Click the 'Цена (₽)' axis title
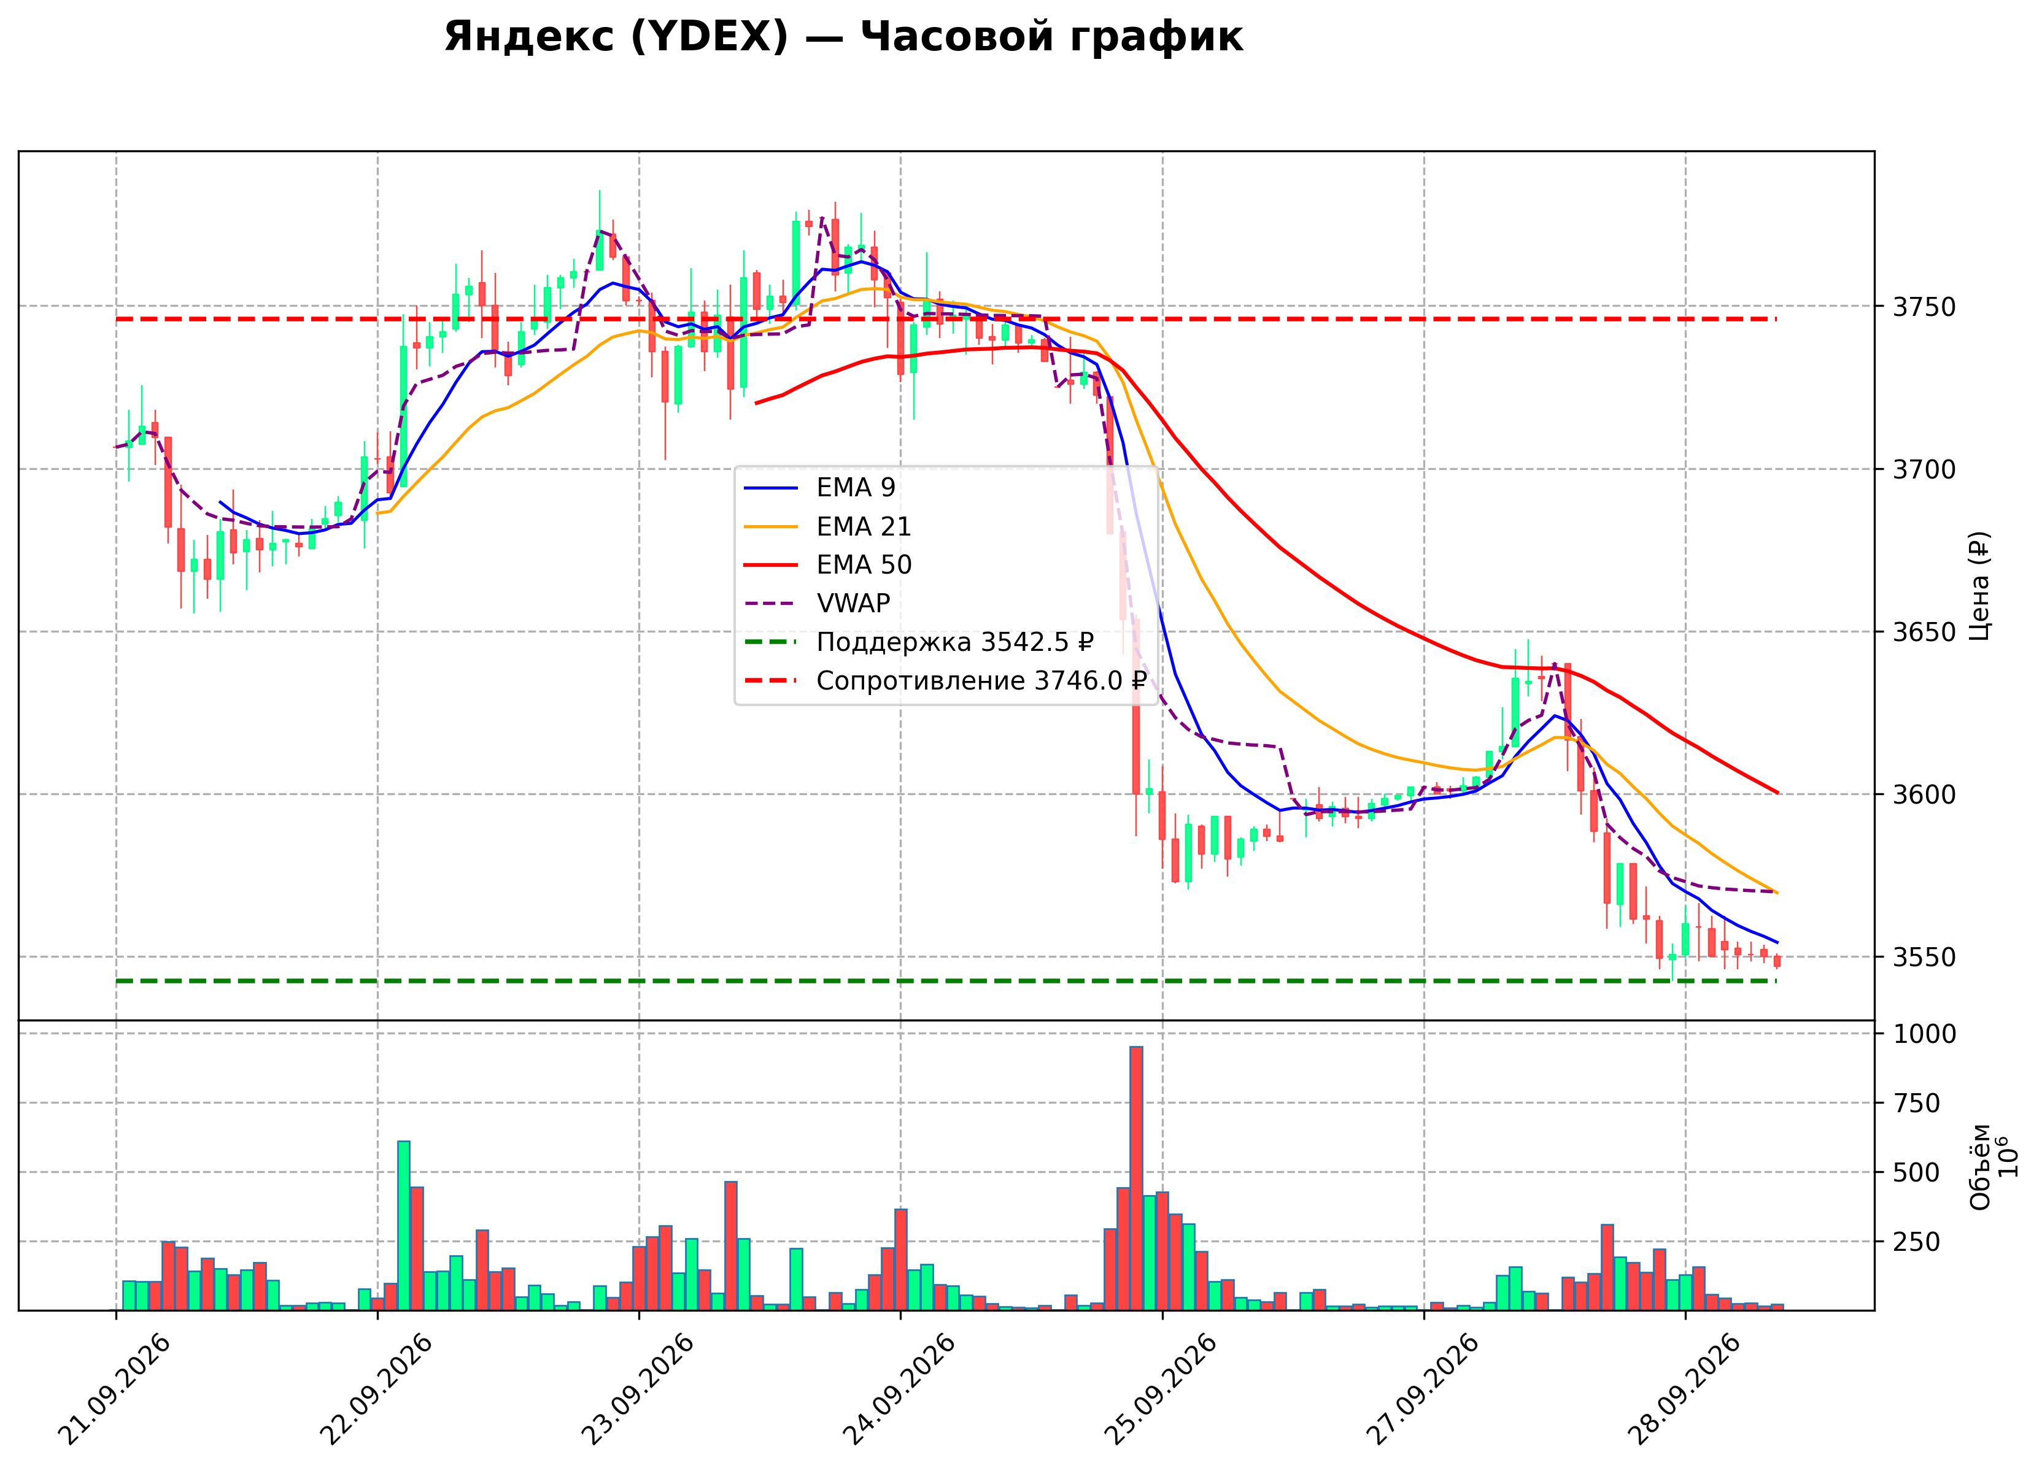 (1980, 586)
